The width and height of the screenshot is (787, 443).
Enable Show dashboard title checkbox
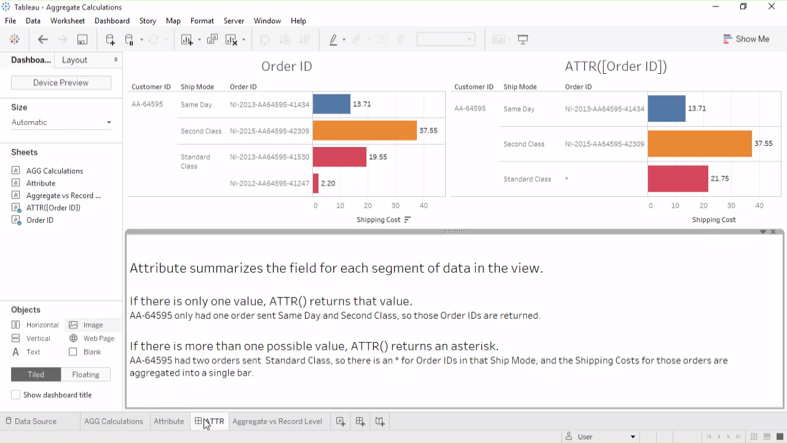coord(16,395)
